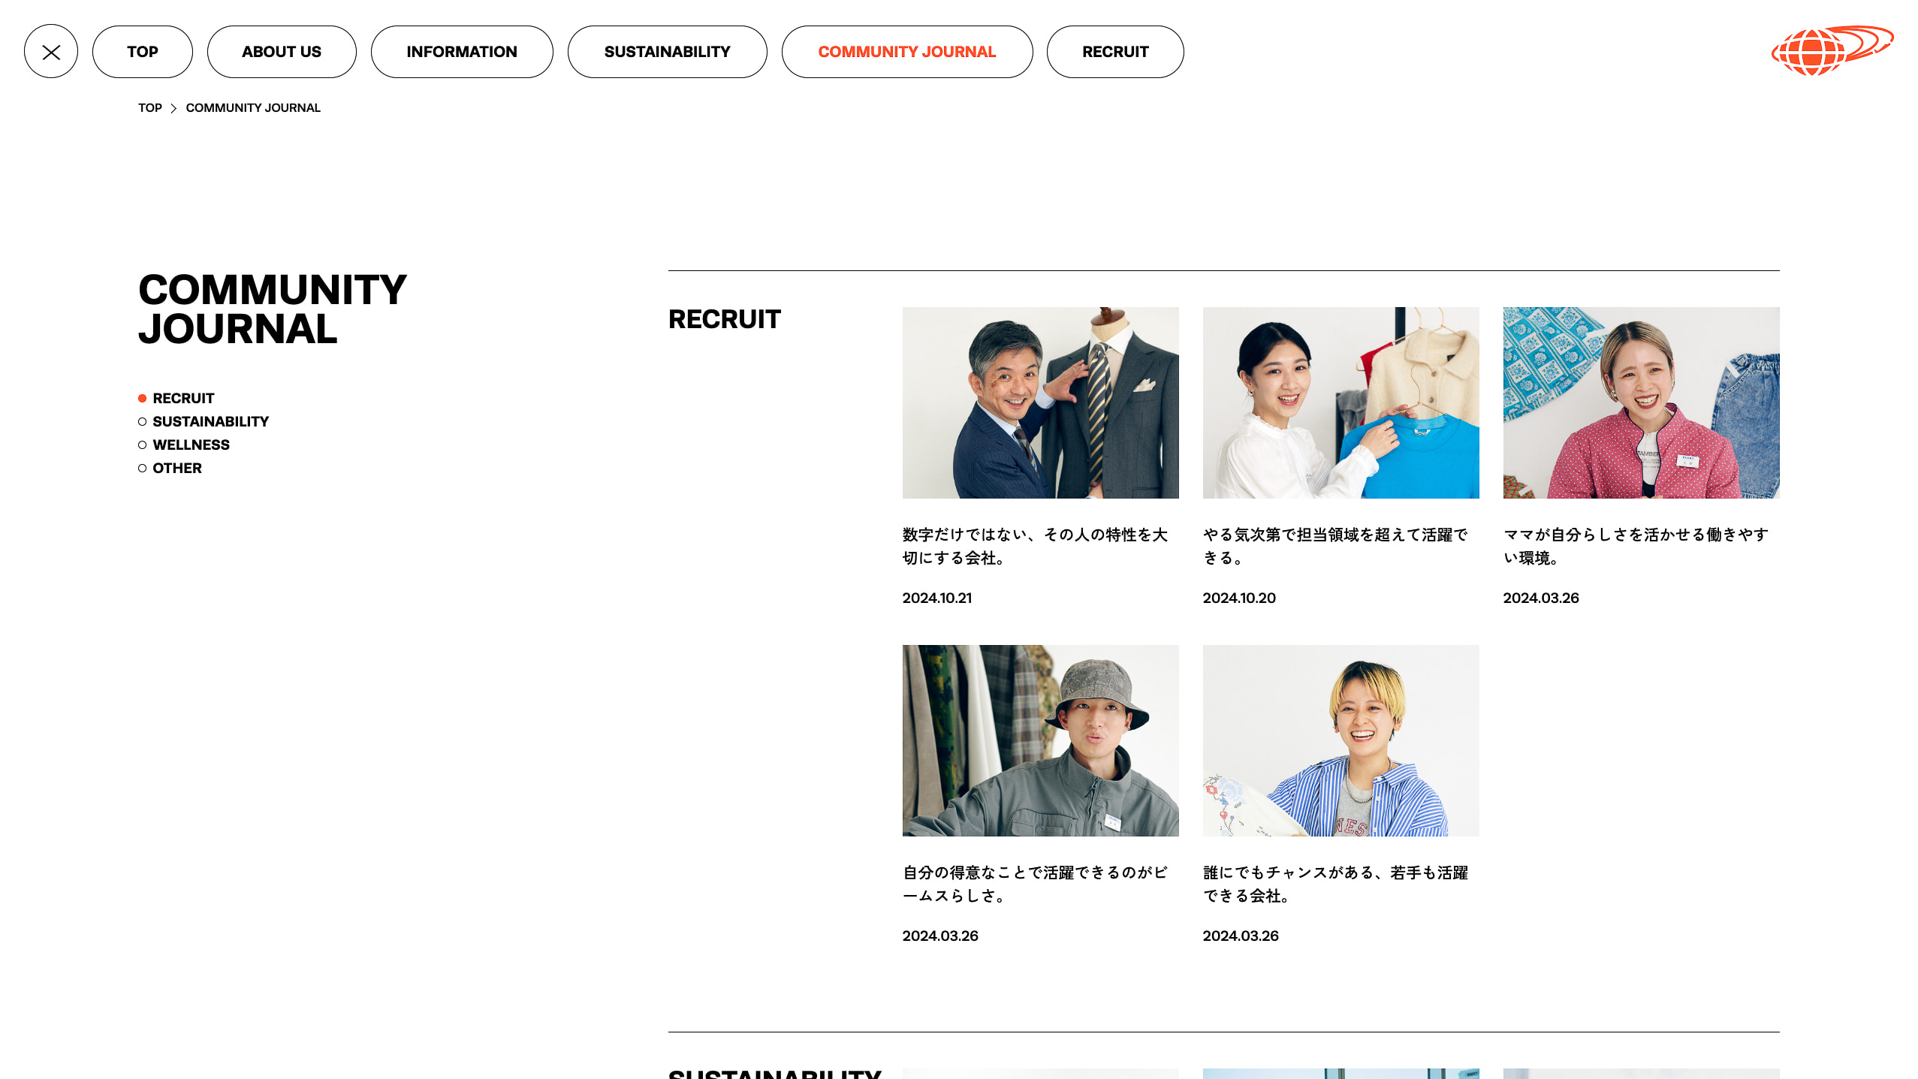Click the TOP breadcrumb link
Screen dimensions: 1918x1079
(x=149, y=108)
